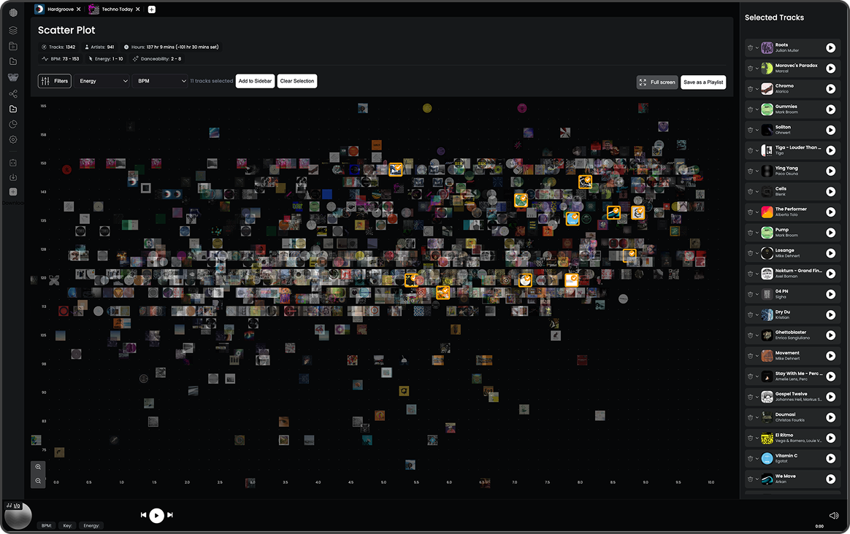Expand the We Move track row chevron

757,479
